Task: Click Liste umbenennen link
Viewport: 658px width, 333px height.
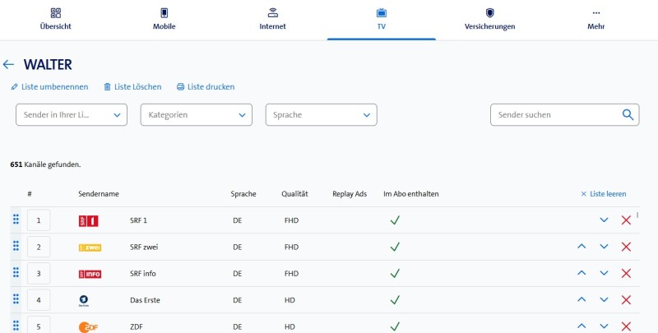Action: [x=51, y=86]
